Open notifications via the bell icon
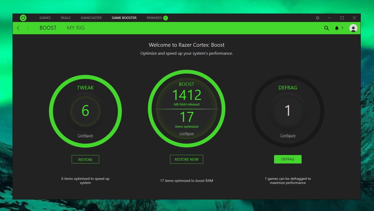The height and width of the screenshot is (211, 374). pos(337,28)
